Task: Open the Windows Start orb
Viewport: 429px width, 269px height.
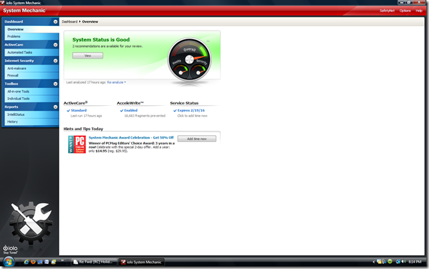Action: pyautogui.click(x=9, y=262)
